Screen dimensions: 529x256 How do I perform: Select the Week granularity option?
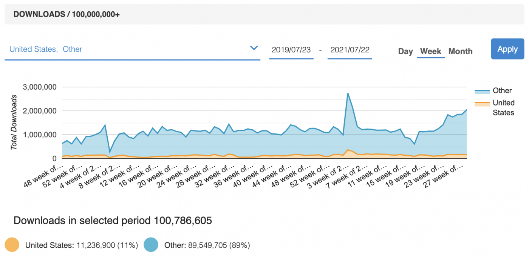point(431,51)
